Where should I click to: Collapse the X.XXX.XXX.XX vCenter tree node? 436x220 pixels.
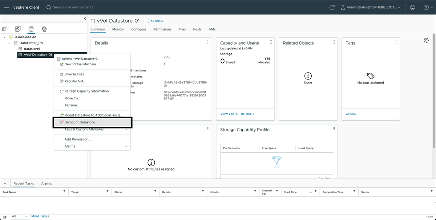pos(4,36)
